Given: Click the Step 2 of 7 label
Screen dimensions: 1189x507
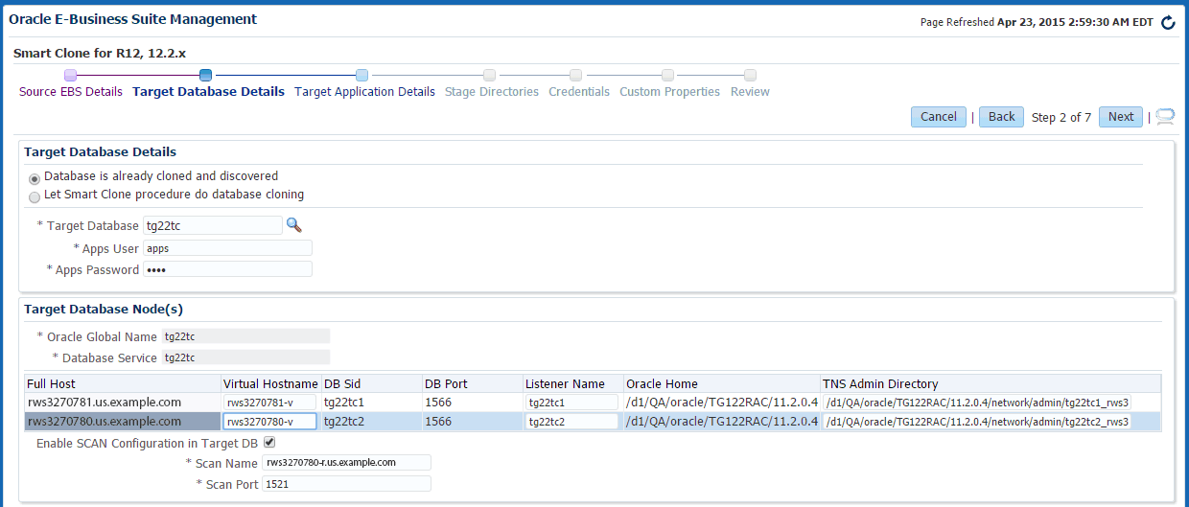Looking at the screenshot, I should point(1061,117).
